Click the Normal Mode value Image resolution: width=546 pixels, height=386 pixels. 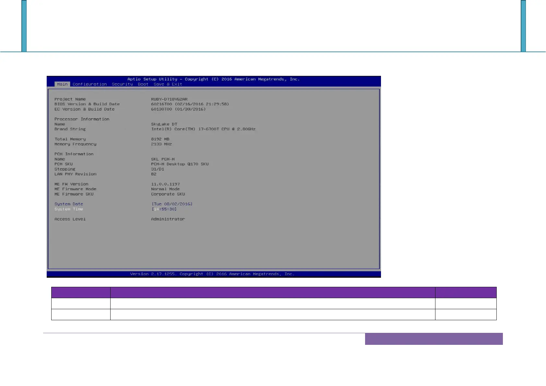point(165,189)
